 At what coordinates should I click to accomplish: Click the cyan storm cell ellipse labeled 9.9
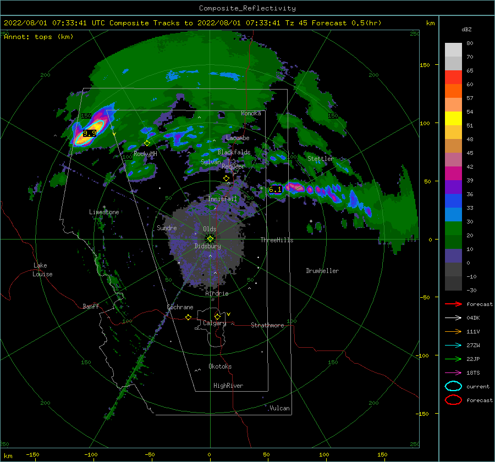point(90,132)
